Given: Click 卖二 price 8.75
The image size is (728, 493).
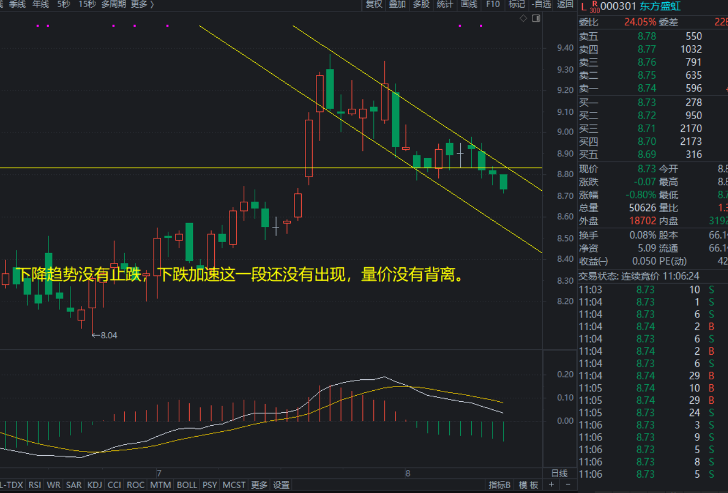Looking at the screenshot, I should point(647,75).
